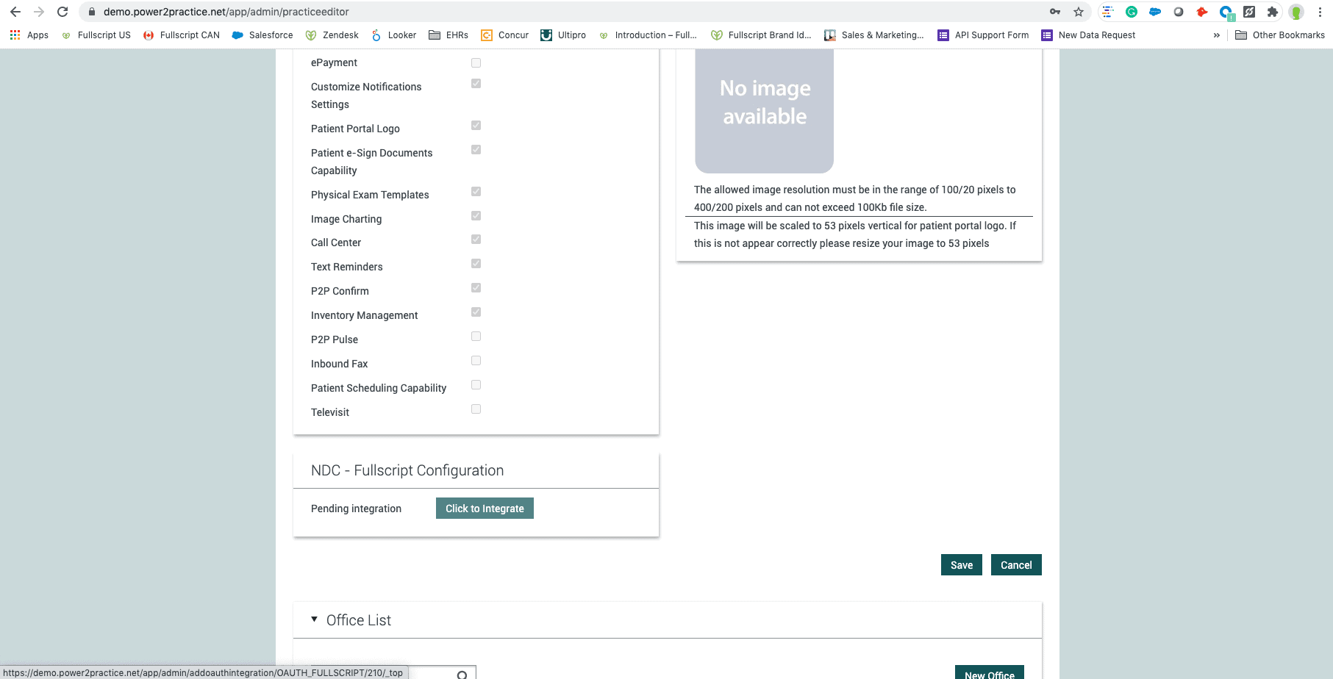Collapse the Office List section
Screen dimensions: 1333x679
pyautogui.click(x=315, y=619)
